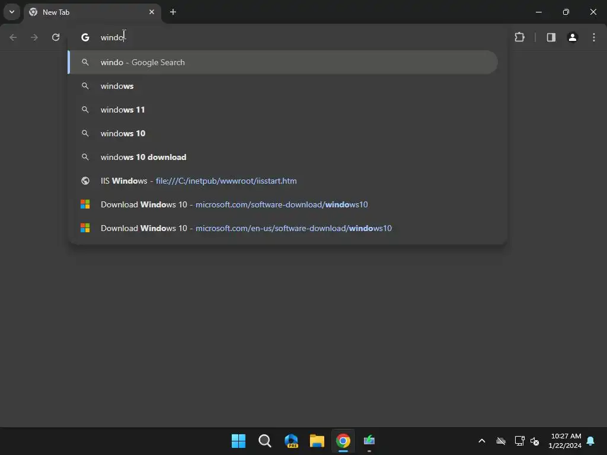Open the tab search dropdown arrow

coord(12,12)
